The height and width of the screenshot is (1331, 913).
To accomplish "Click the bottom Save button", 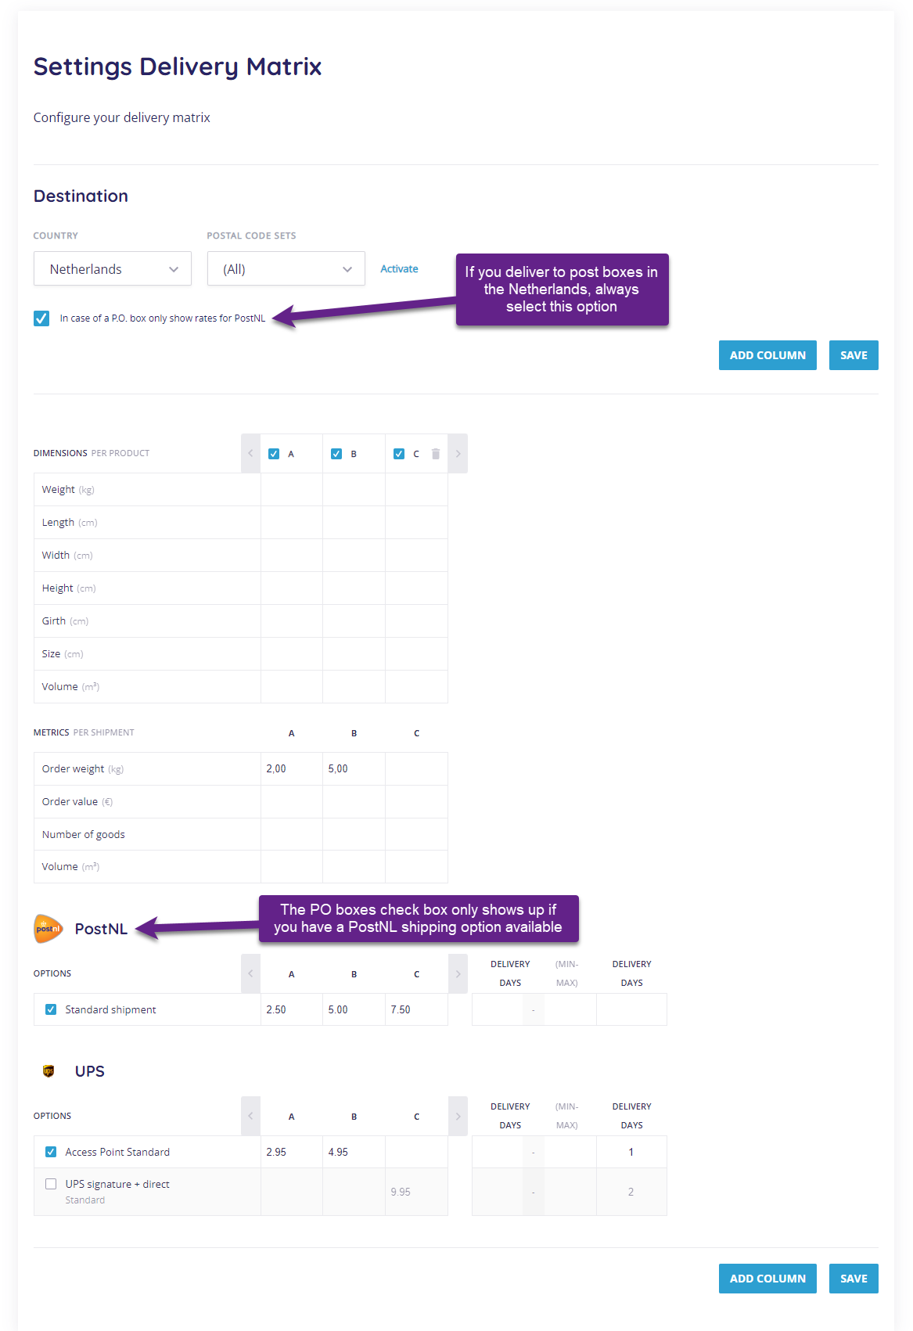I will point(854,1279).
